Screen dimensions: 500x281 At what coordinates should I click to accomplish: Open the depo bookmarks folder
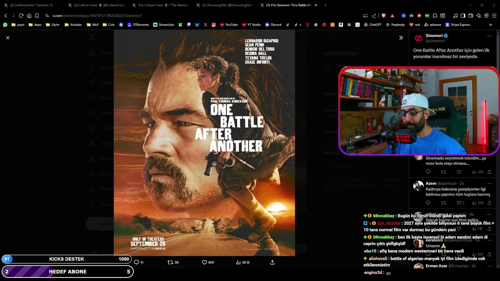[35, 25]
